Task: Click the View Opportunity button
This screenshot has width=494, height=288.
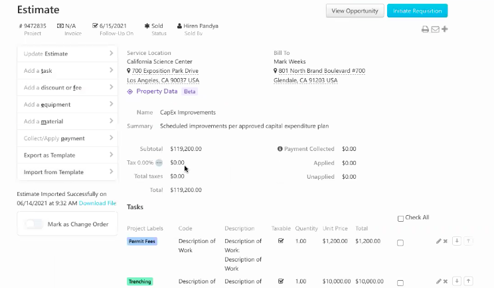Action: [355, 11]
